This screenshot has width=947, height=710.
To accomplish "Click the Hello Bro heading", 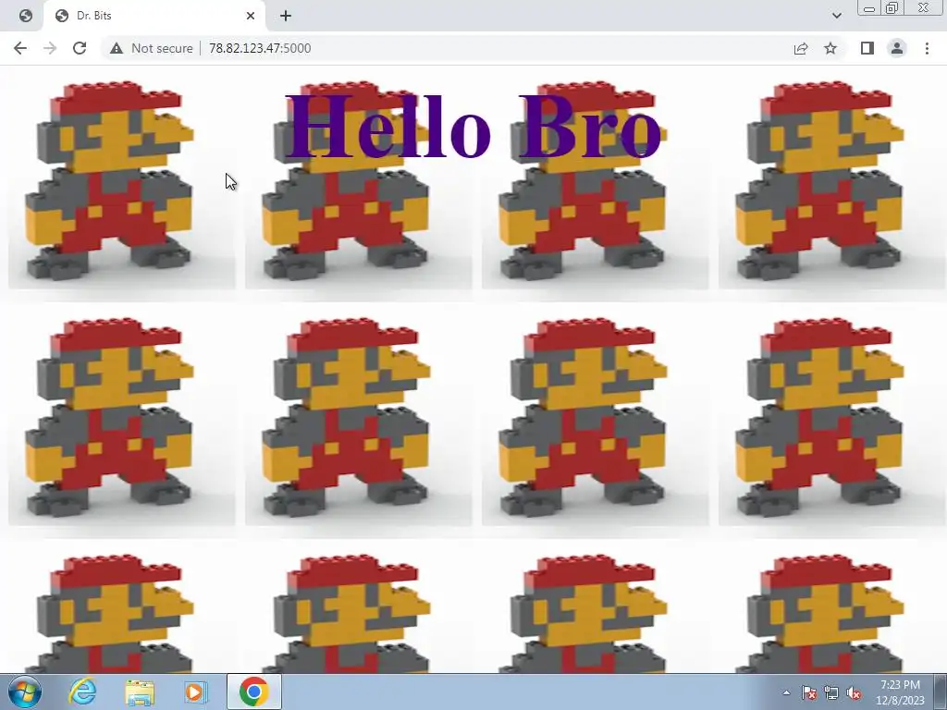I will coord(473,126).
